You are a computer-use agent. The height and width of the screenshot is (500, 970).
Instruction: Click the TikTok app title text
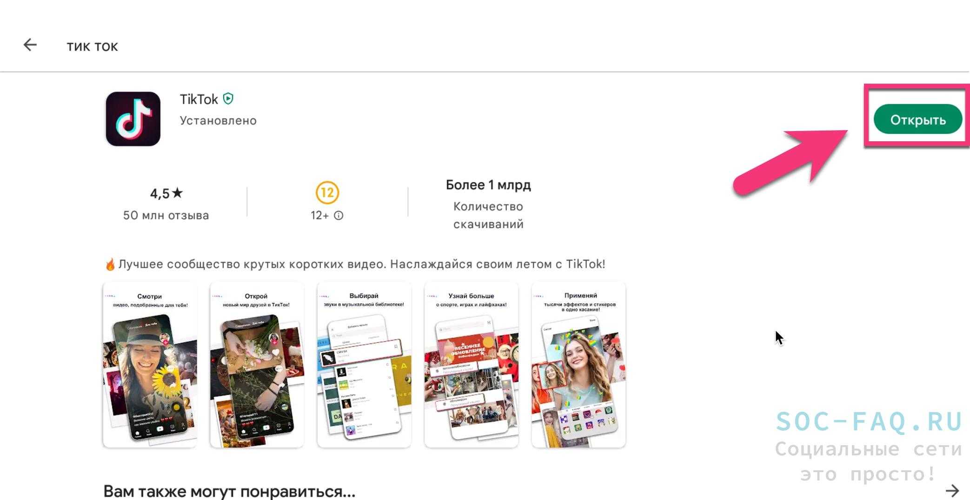click(199, 99)
